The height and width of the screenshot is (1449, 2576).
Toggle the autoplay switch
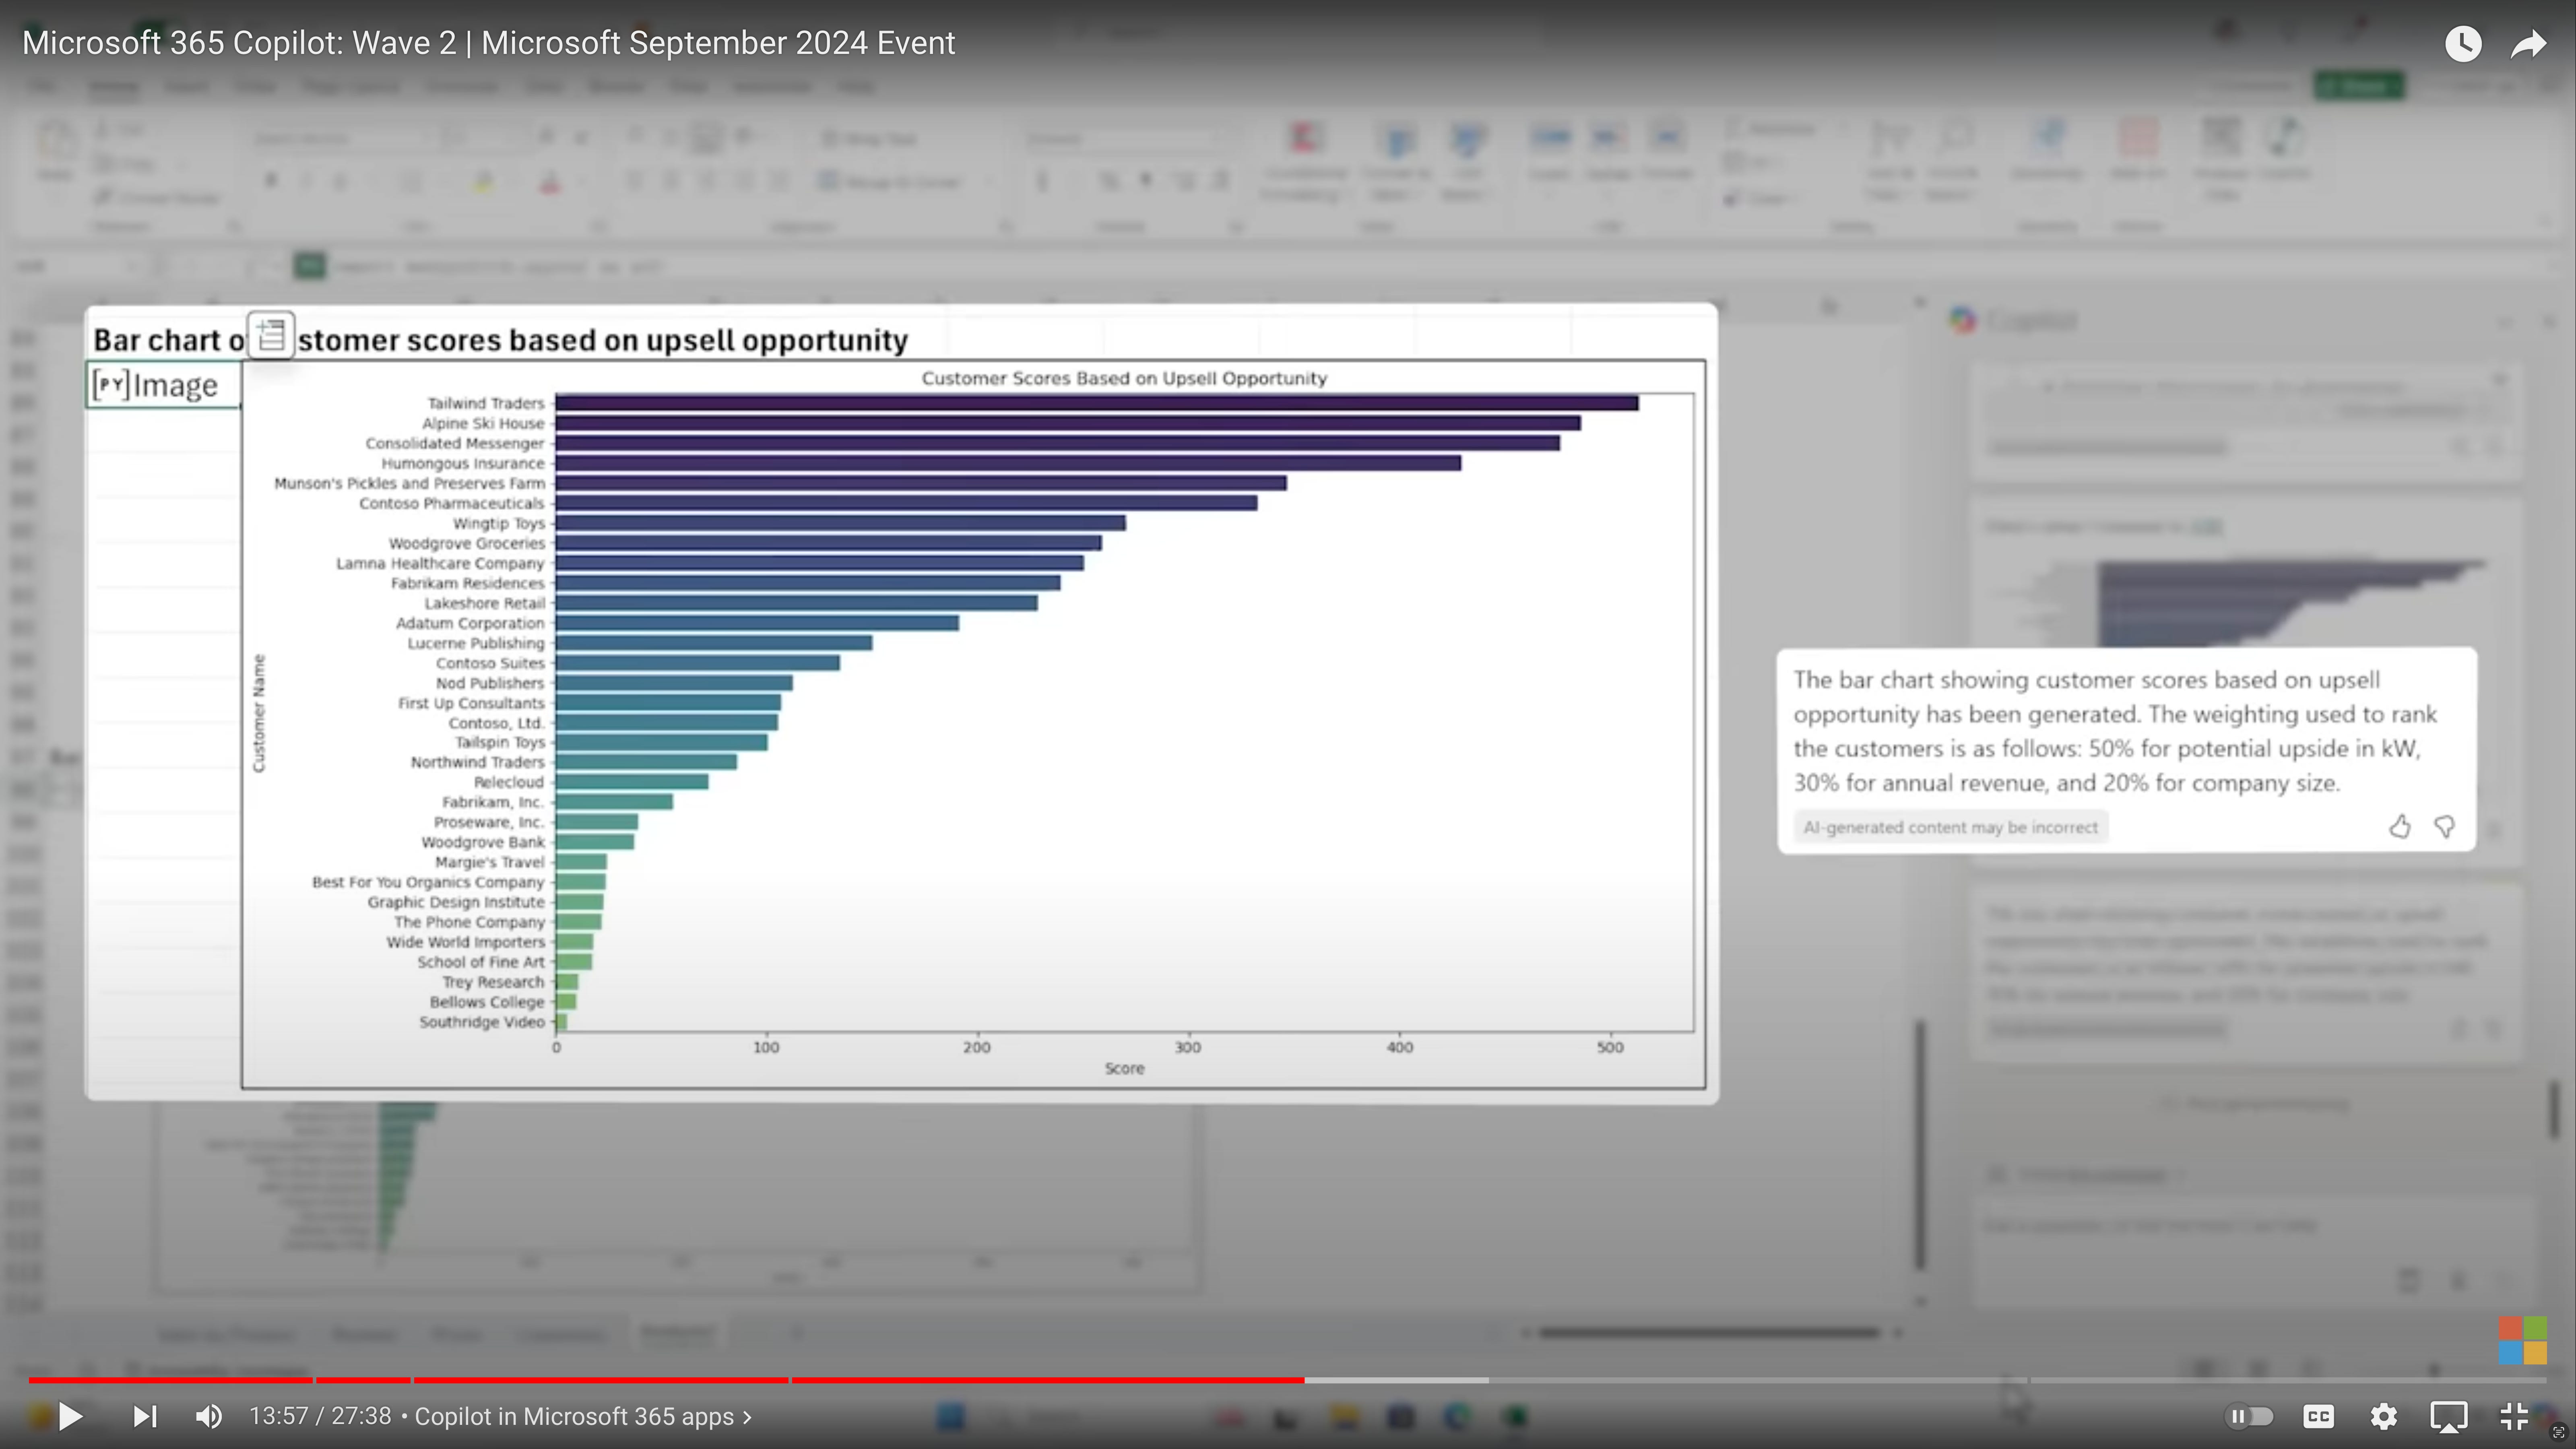point(2249,1416)
